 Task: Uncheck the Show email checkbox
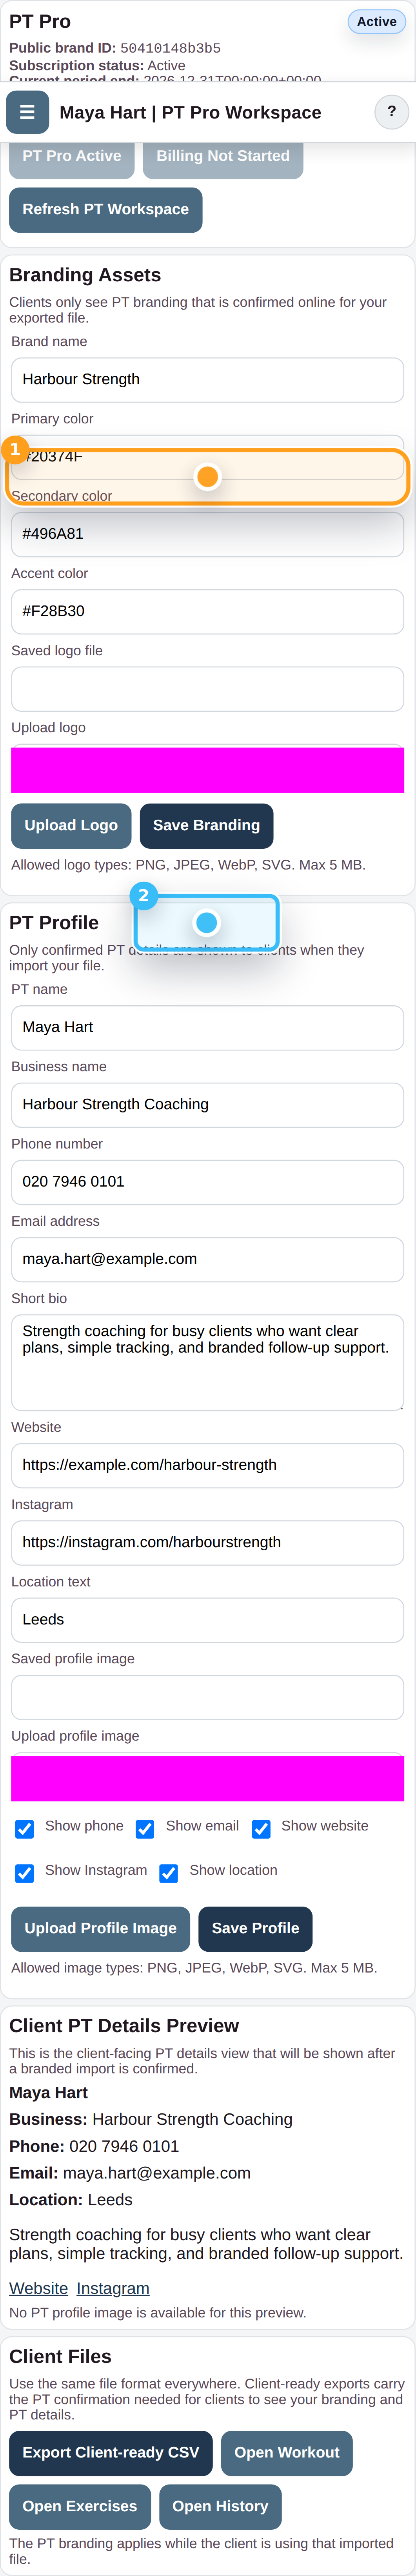145,1829
